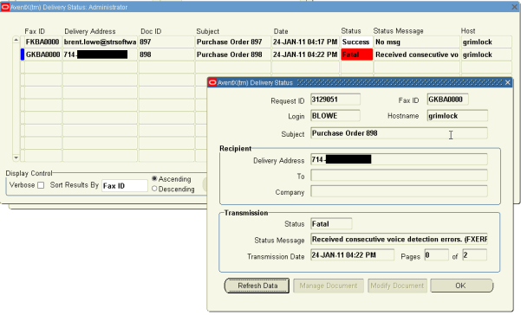The height and width of the screenshot is (315, 521).
Task: Click the Manage Document button
Action: coord(329,286)
